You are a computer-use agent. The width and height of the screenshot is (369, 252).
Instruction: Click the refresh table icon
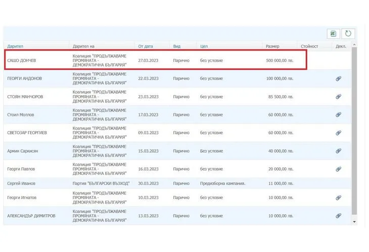click(x=348, y=34)
